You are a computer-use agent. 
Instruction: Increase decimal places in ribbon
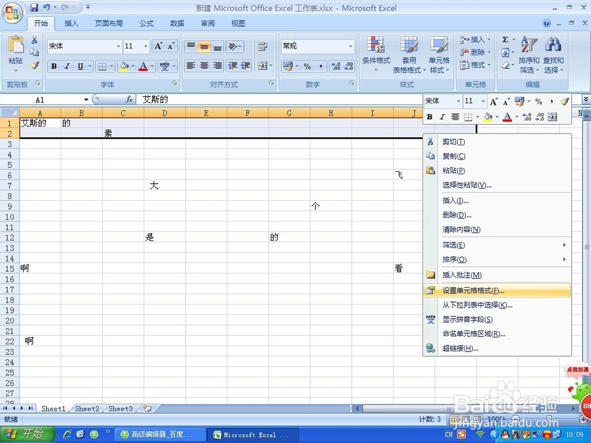(x=336, y=66)
